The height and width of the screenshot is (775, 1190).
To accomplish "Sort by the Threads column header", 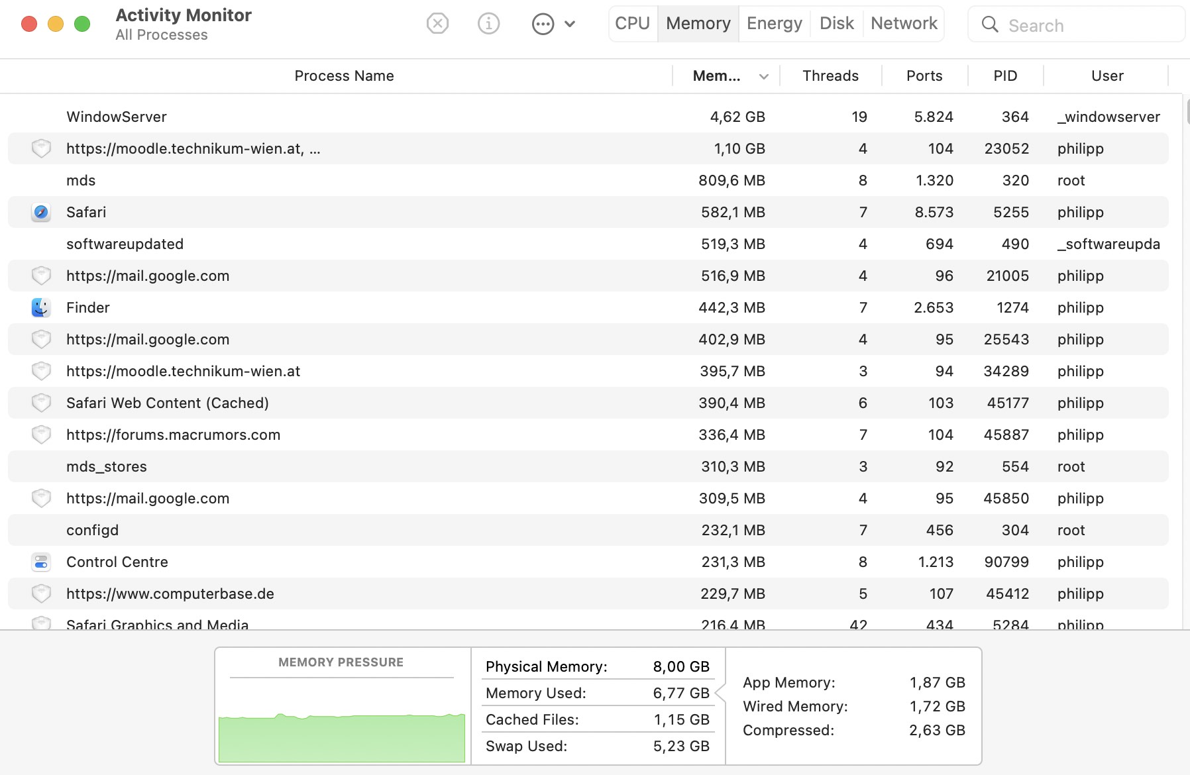I will click(x=830, y=76).
